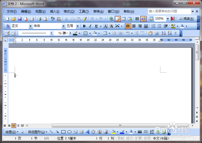Open the 格式(O) menu

(x=69, y=12)
